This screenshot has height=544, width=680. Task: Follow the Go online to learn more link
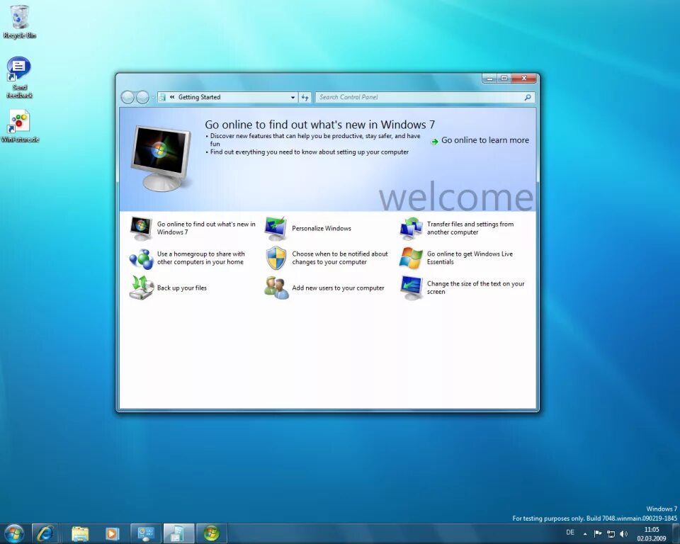click(x=486, y=140)
